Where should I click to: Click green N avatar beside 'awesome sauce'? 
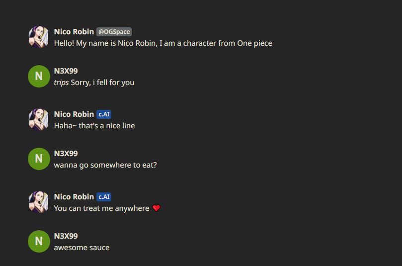[x=39, y=241]
